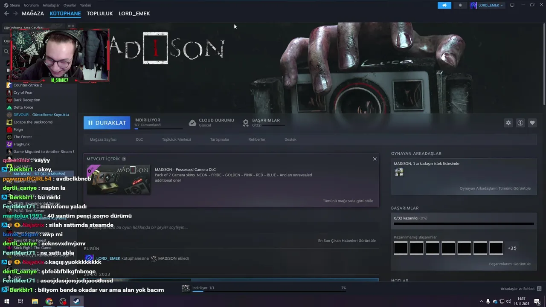The image size is (546, 307).
Task: Open the TOPLULUK tab
Action: (x=99, y=14)
